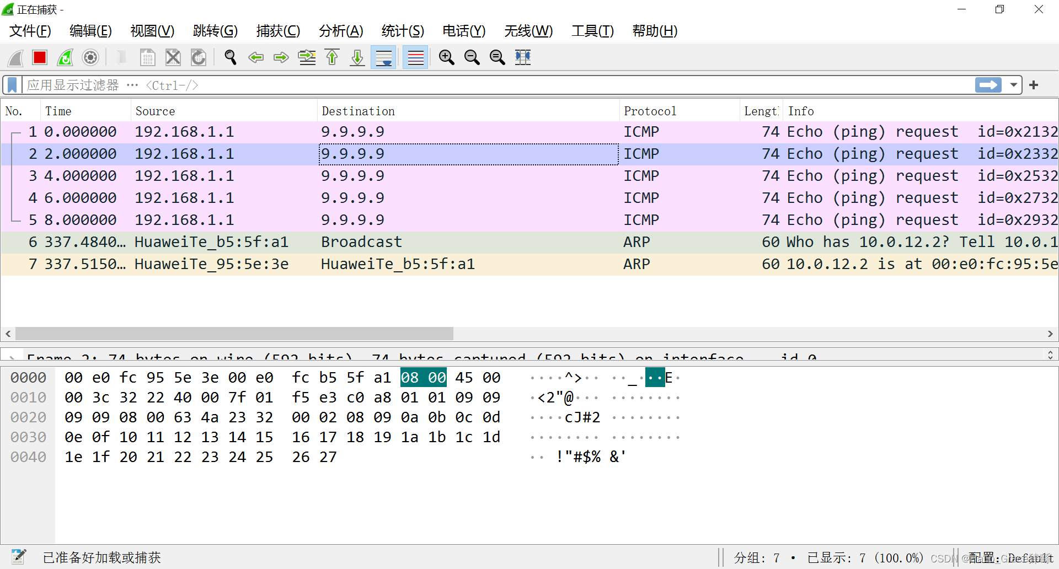Sort by the Time column header
Screen dimensions: 1059x569
coord(85,111)
